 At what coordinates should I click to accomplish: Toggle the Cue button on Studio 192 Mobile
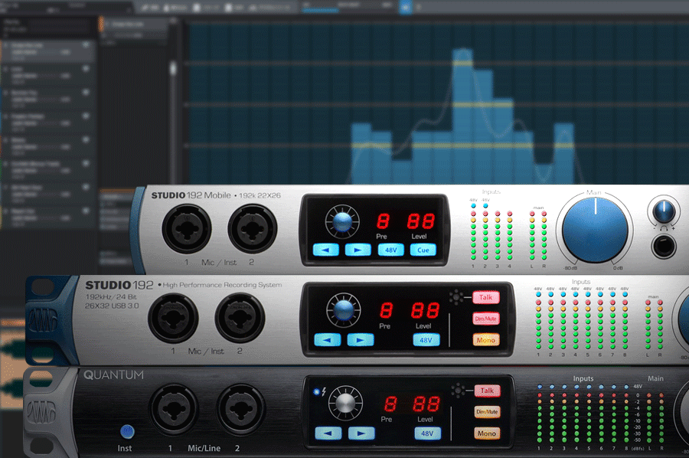tap(423, 250)
